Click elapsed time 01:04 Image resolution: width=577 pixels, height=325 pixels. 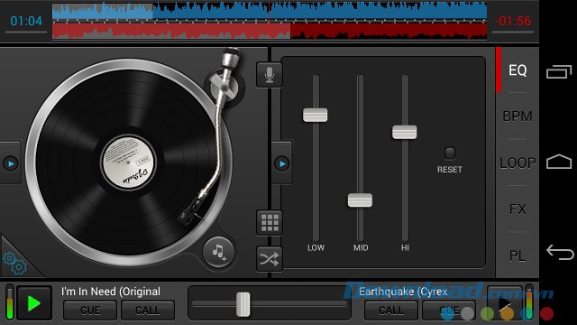[26, 21]
